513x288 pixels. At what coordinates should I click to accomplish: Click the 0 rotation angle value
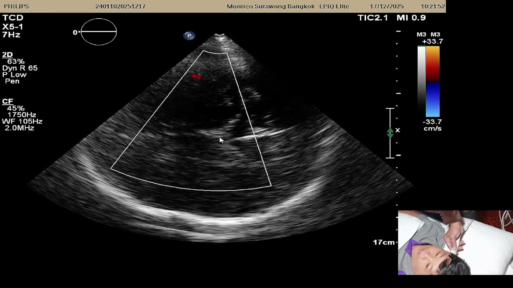75,32
